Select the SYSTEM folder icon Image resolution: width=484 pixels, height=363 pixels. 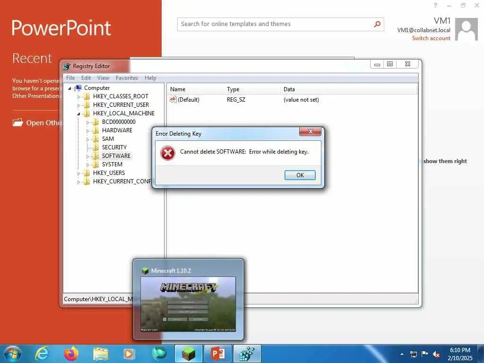[x=96, y=164]
